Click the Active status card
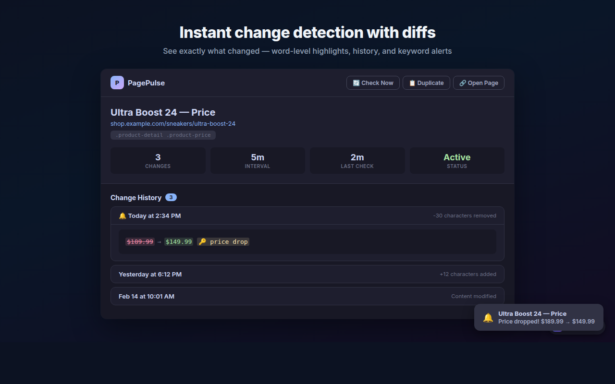 tap(457, 160)
